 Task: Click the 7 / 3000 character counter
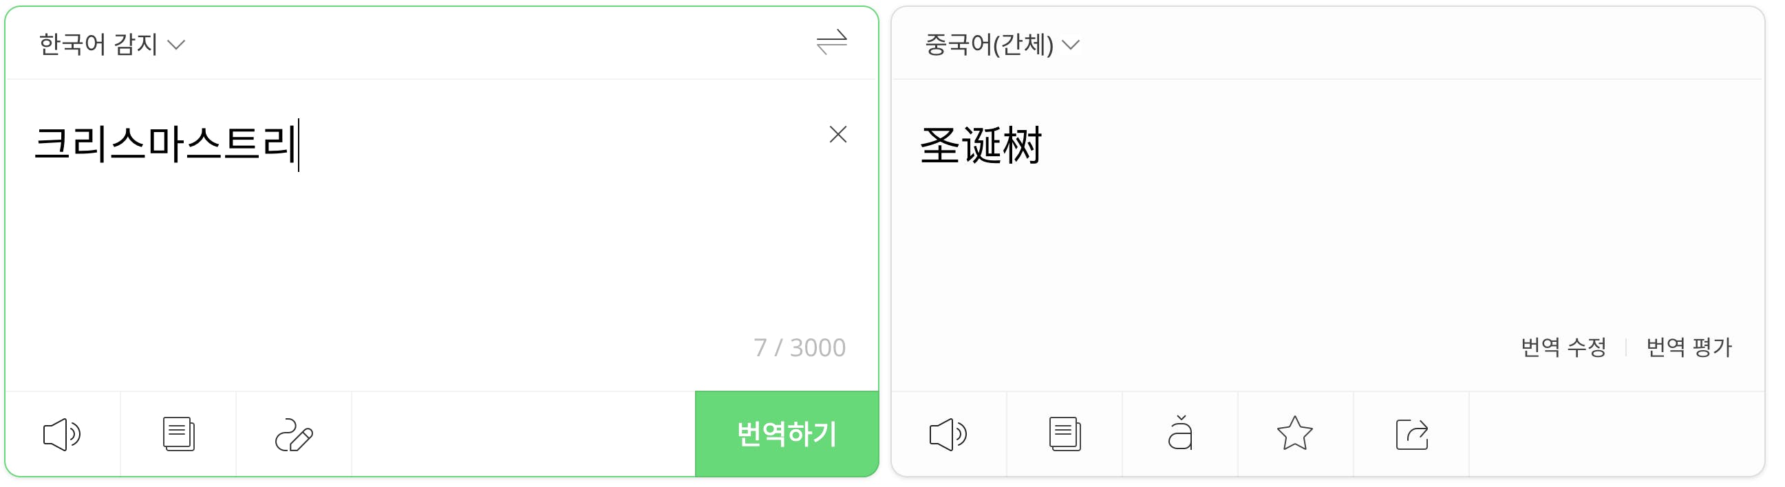coord(800,348)
